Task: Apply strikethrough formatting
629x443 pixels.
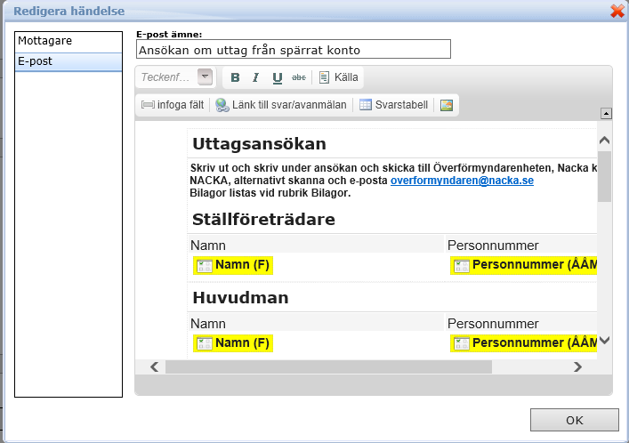Action: (x=299, y=77)
